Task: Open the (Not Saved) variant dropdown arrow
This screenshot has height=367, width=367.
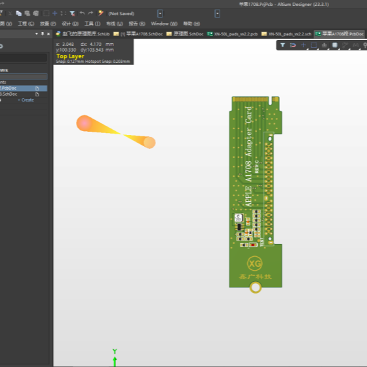Action: pyautogui.click(x=160, y=14)
